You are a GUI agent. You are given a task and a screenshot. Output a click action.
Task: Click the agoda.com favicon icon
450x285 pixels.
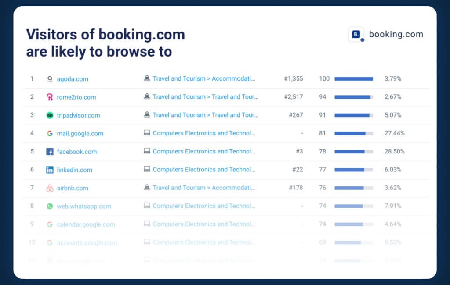50,79
